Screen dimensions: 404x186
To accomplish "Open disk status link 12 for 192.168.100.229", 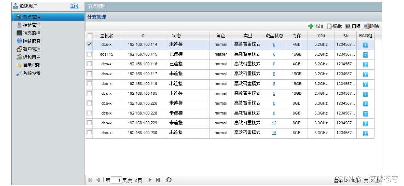I will (274, 123).
